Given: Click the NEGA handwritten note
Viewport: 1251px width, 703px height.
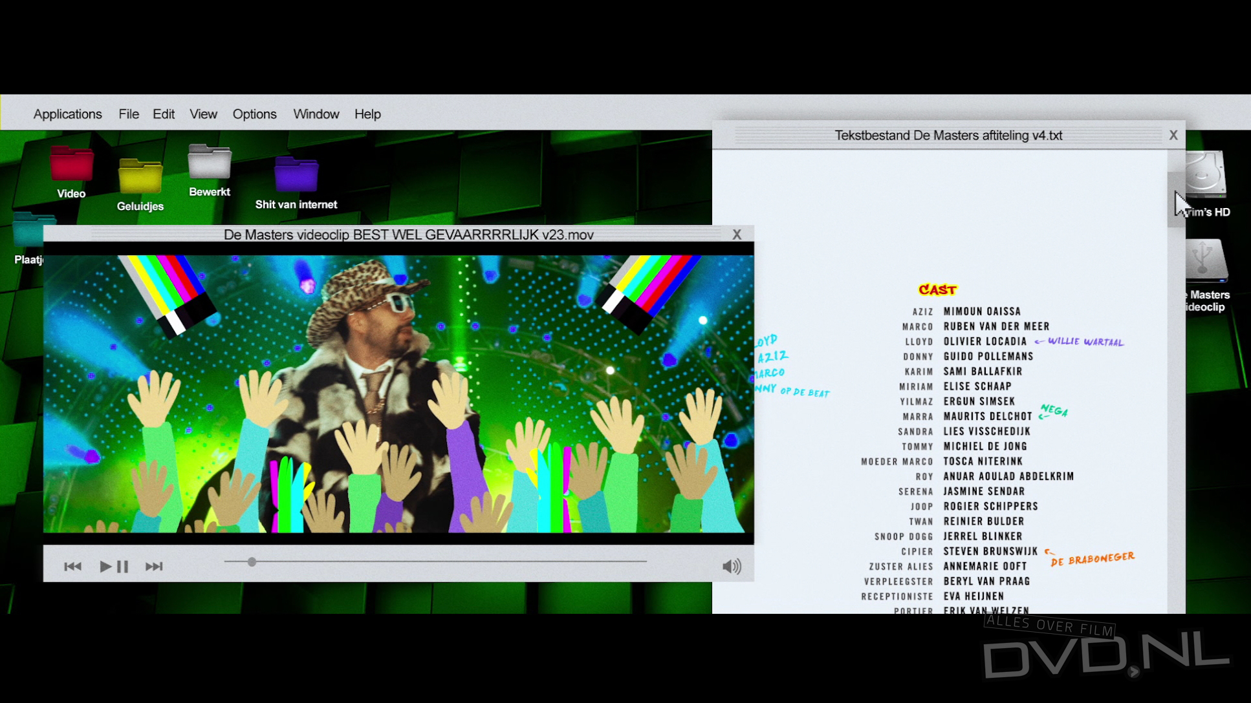Looking at the screenshot, I should tap(1054, 410).
